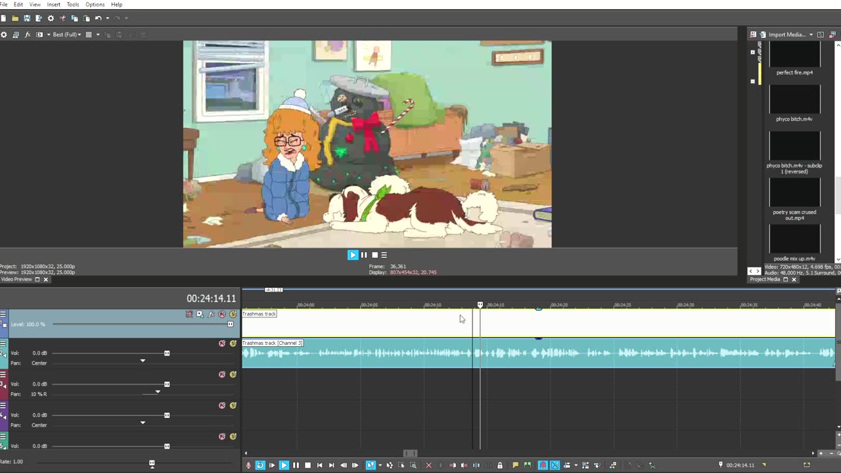Play the video preview
Viewport: 841px width, 473px height.
[x=353, y=255]
